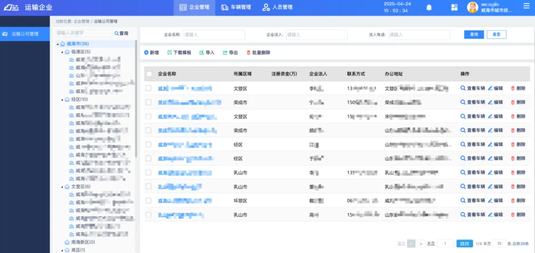
Task: Check the first table row checkbox
Action: click(x=149, y=88)
